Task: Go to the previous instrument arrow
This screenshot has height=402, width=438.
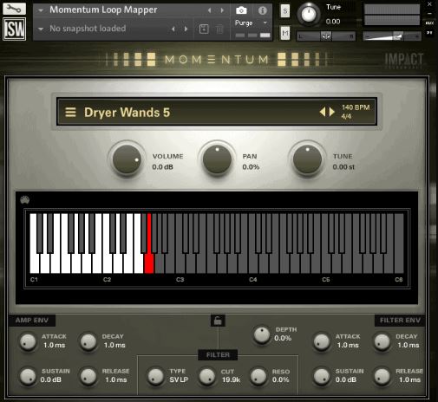Action: coord(209,10)
